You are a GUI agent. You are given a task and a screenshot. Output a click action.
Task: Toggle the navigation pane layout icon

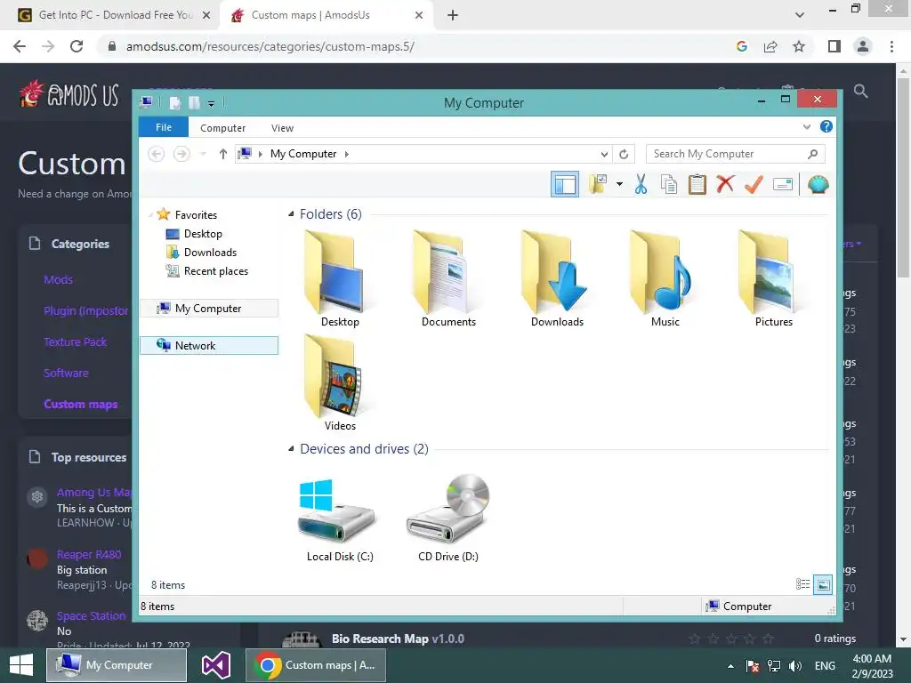565,185
